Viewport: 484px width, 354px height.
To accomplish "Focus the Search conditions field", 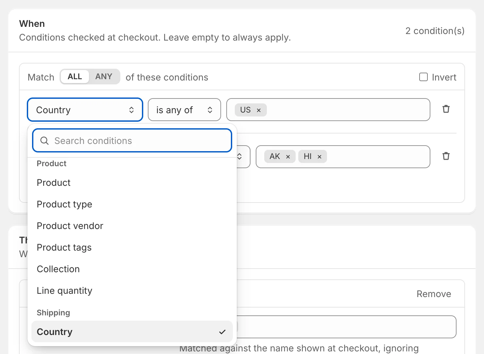I will point(132,140).
